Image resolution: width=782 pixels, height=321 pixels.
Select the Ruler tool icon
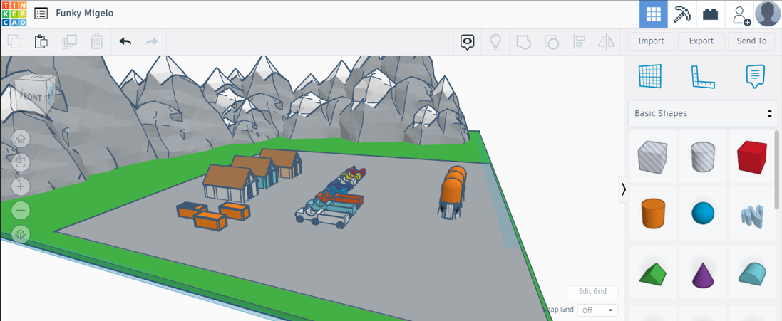703,77
